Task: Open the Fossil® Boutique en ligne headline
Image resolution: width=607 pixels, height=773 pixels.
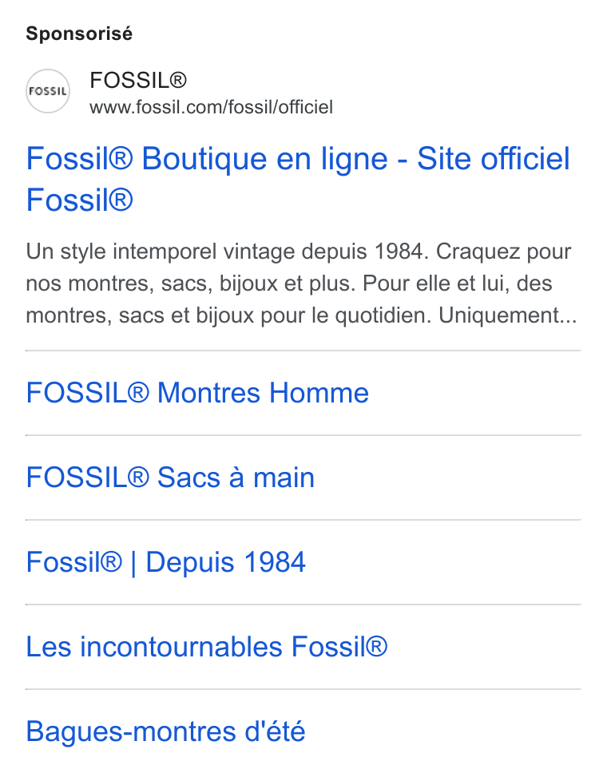Action: click(x=298, y=179)
